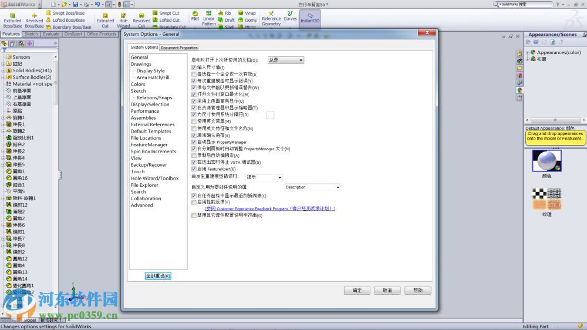Image resolution: width=587 pixels, height=330 pixels.
Task: Open the Hole Wizard tool
Action: (123, 20)
